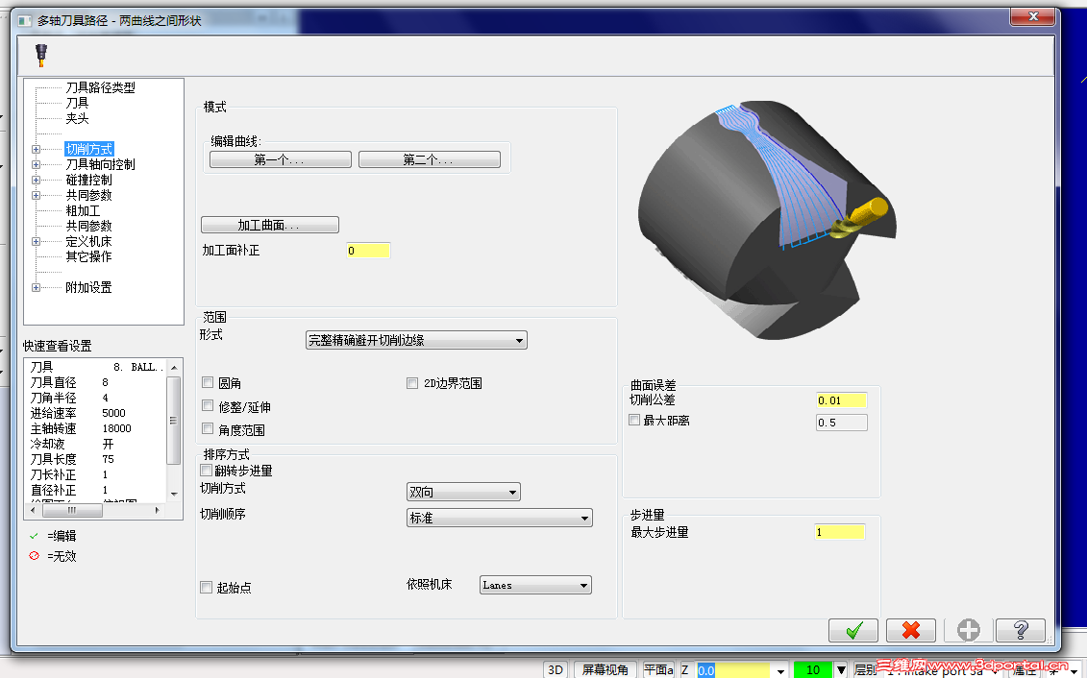Check the 2D边界范围 option

coord(411,382)
